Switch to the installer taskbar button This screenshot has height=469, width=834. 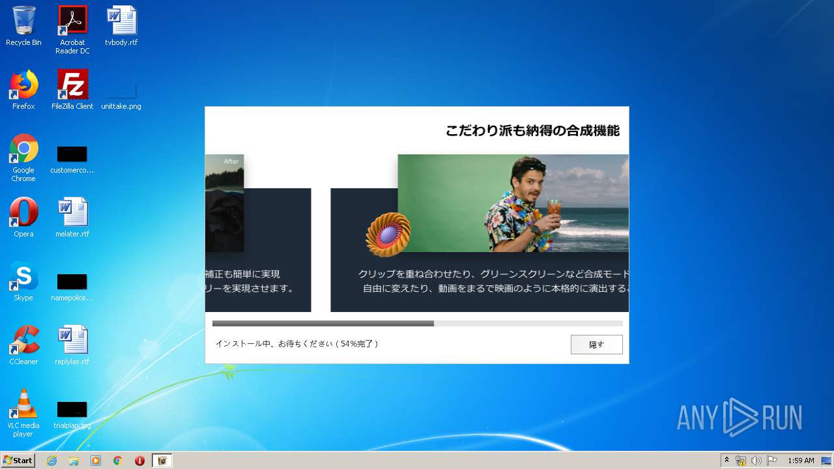162,461
